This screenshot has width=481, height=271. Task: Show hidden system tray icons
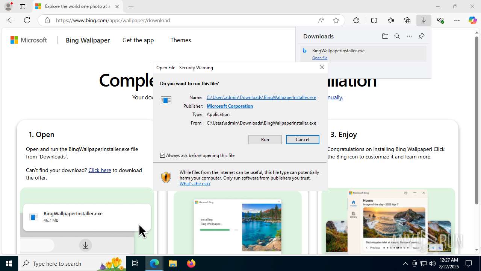405,263
